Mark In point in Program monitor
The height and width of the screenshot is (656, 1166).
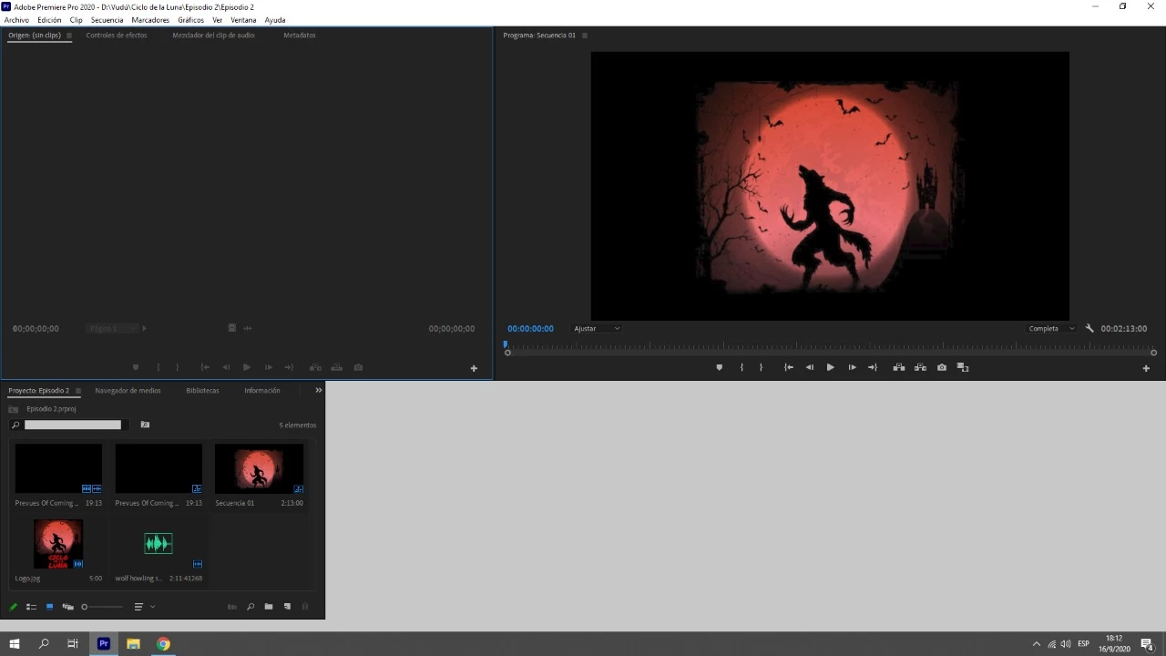tap(742, 367)
